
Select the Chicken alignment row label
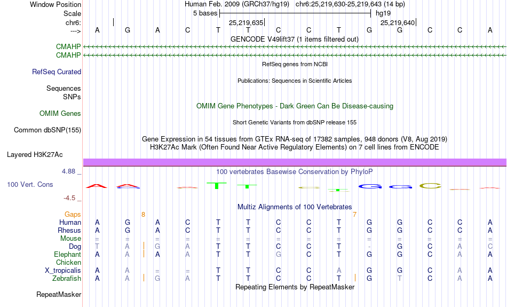(68, 262)
